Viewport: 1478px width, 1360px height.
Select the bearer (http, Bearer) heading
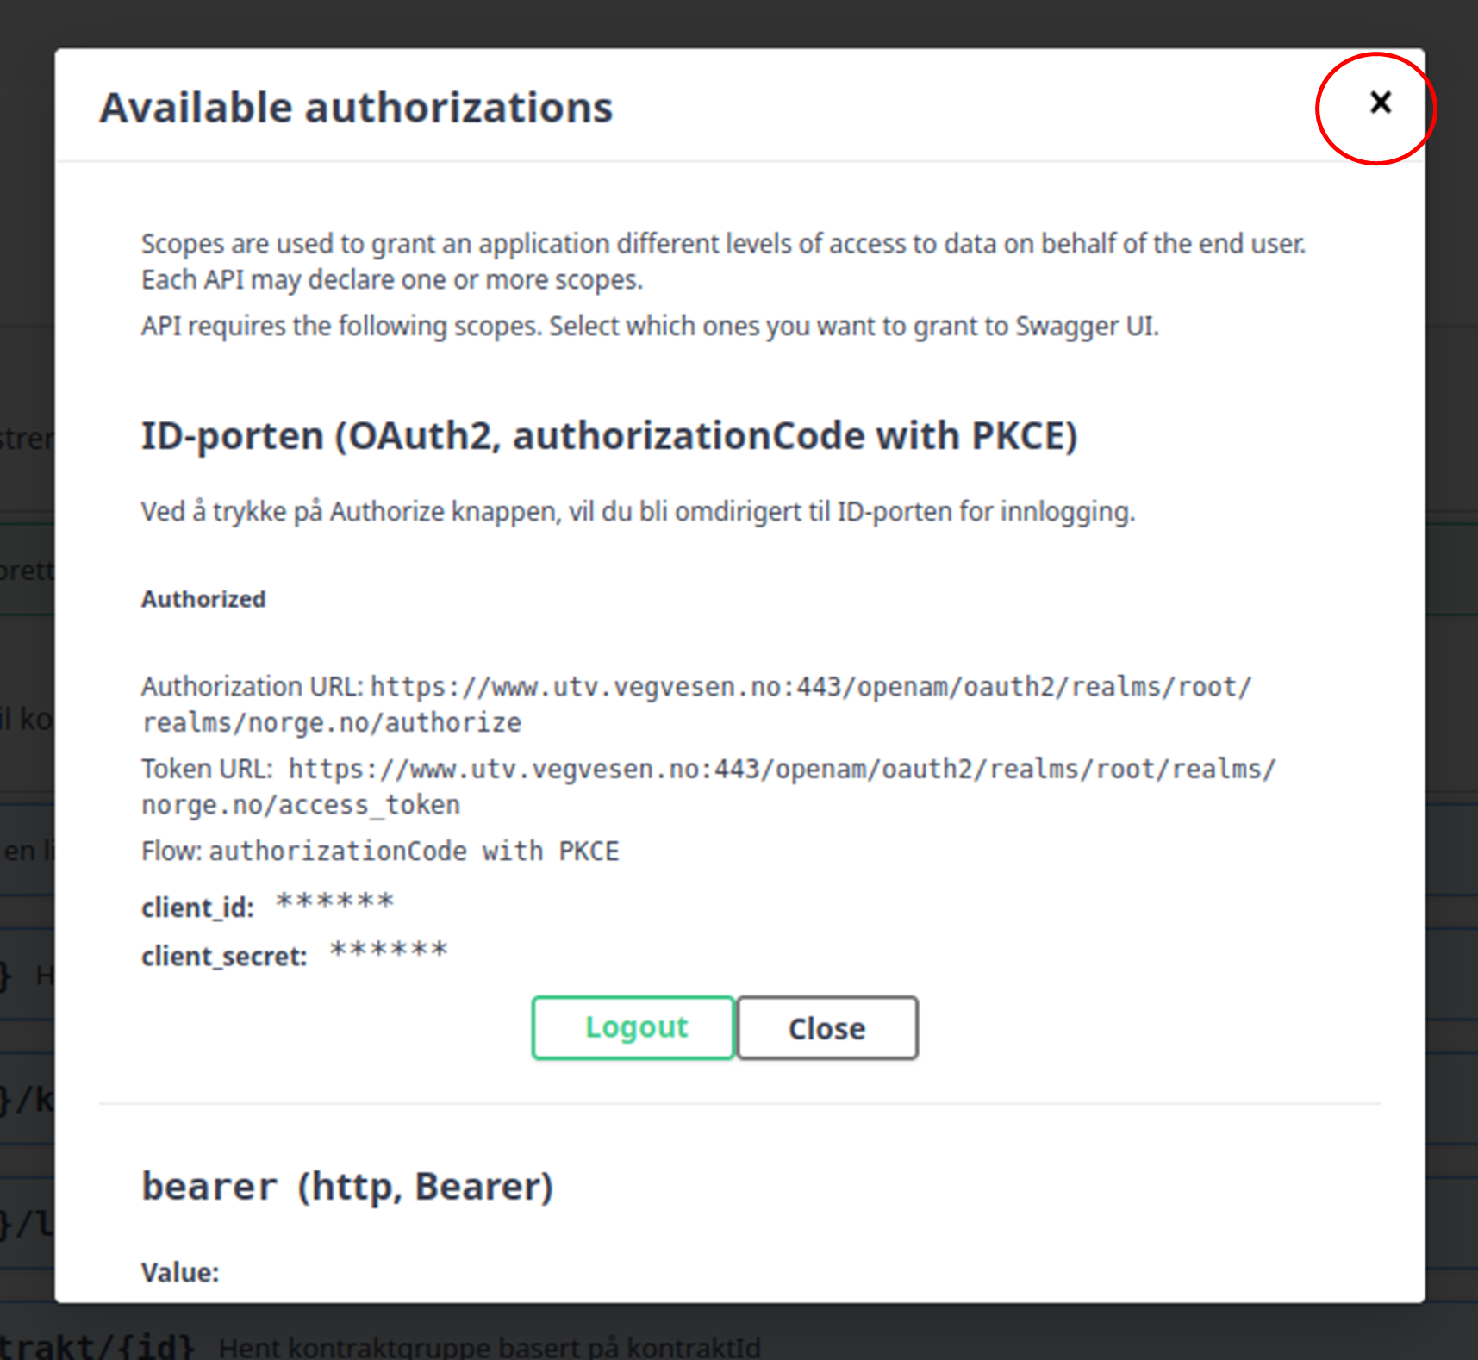tap(347, 1187)
